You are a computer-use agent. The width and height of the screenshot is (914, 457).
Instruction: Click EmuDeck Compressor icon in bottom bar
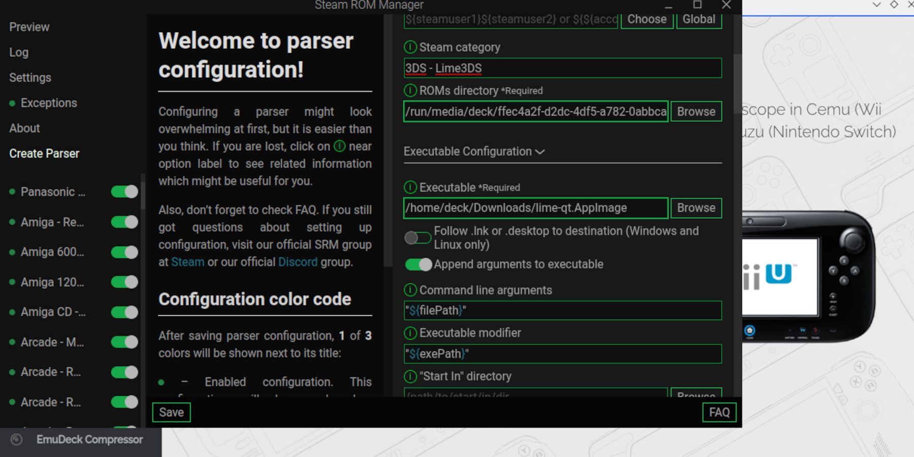point(17,440)
